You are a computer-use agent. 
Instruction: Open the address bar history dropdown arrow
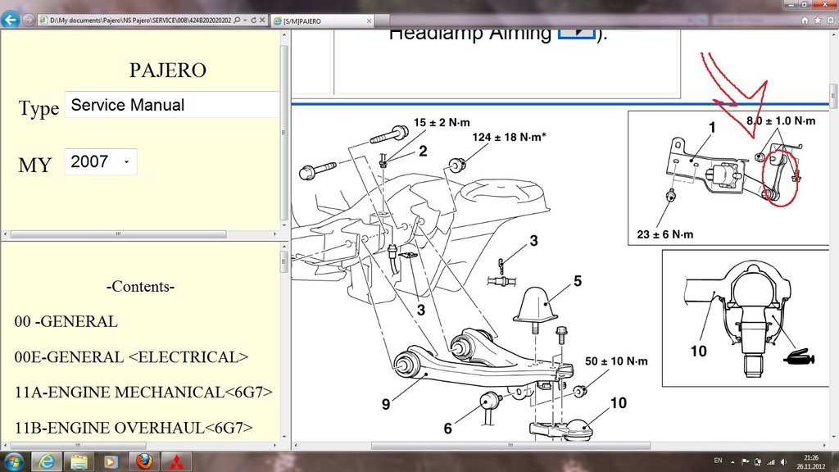245,20
